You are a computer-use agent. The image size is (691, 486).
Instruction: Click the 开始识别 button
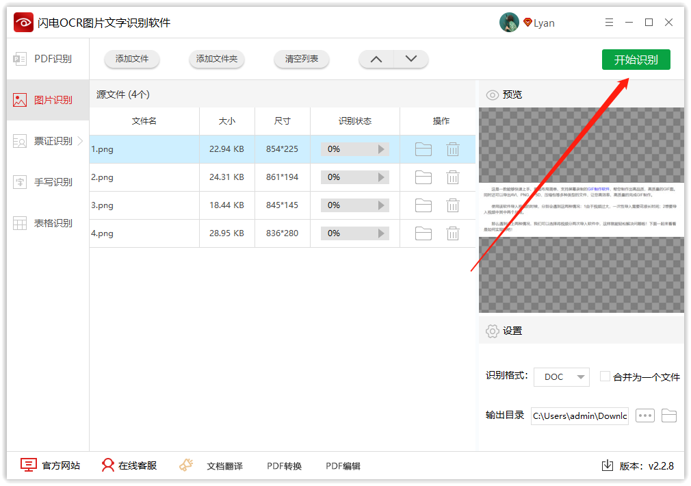click(636, 60)
